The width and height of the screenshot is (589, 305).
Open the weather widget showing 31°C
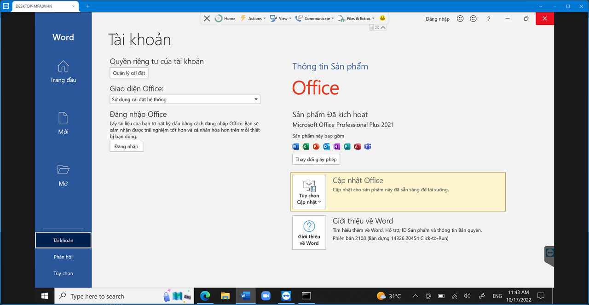(389, 296)
